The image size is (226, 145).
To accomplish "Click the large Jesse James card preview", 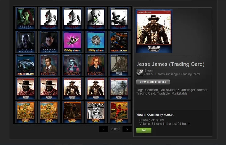I will pyautogui.click(x=154, y=31).
